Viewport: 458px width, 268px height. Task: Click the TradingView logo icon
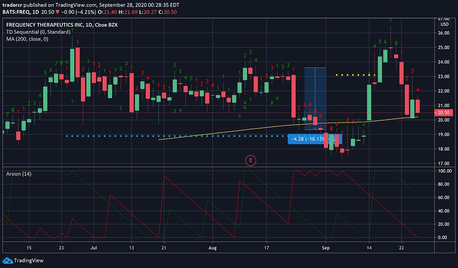click(x=7, y=261)
